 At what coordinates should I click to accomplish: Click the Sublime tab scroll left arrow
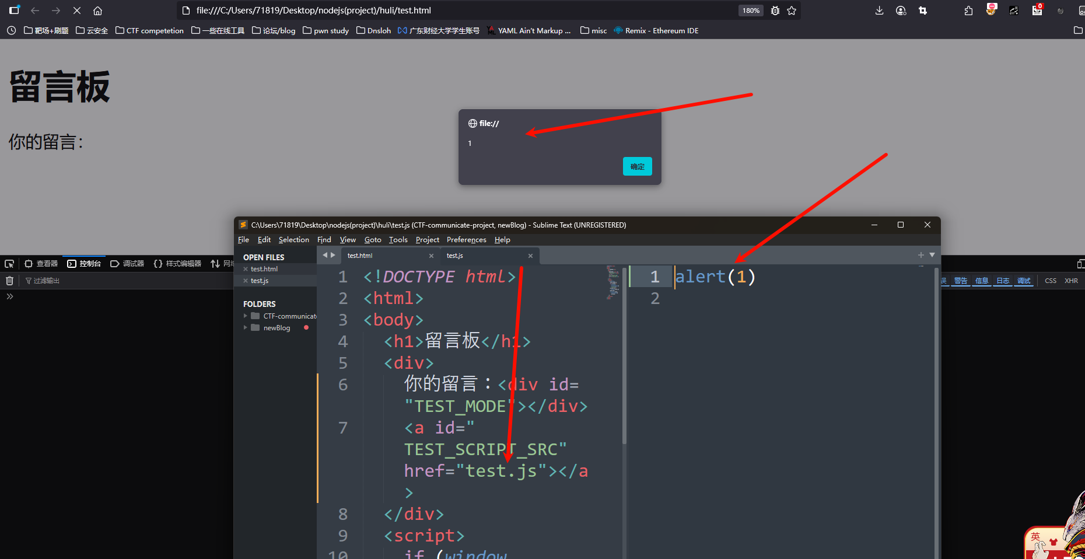coord(325,255)
